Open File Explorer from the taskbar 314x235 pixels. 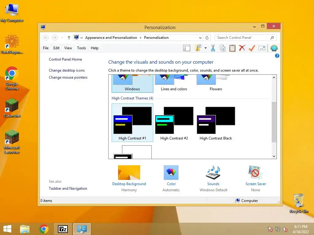point(25,229)
